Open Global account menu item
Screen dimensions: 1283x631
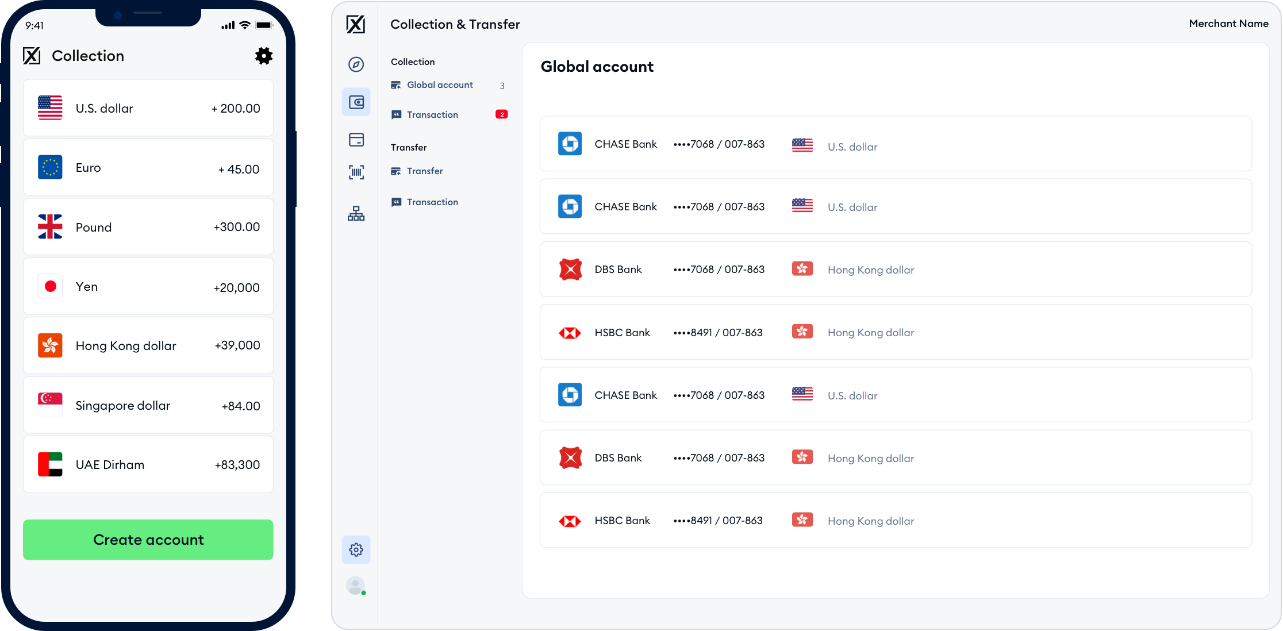(440, 85)
